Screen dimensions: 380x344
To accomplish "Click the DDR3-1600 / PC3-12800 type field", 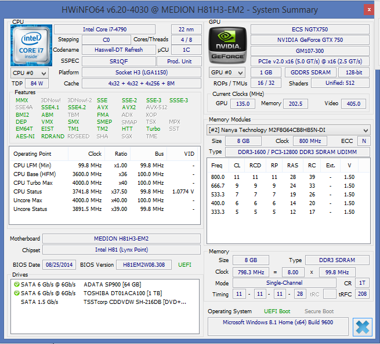I will click(x=298, y=152).
